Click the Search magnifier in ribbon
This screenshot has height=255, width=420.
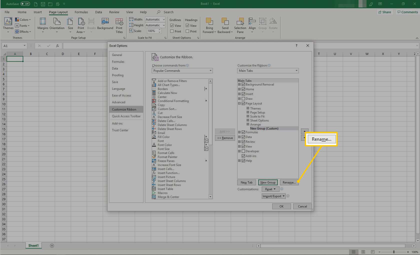(x=158, y=12)
